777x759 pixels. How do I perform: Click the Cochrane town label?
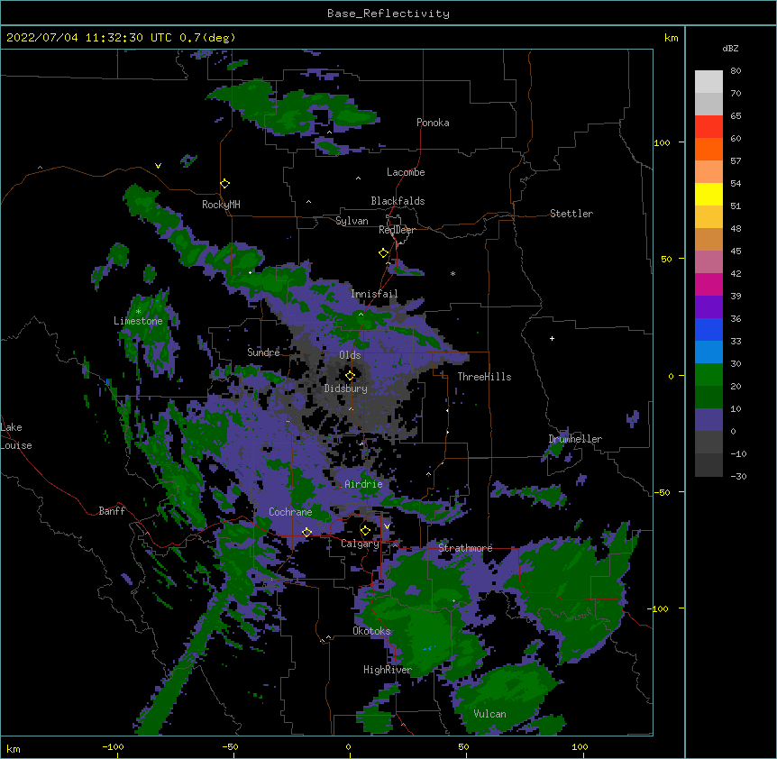290,512
